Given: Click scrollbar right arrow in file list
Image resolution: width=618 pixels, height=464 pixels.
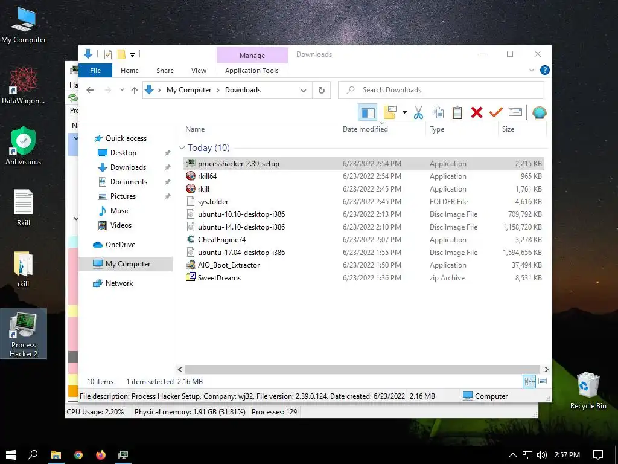Looking at the screenshot, I should (x=546, y=369).
